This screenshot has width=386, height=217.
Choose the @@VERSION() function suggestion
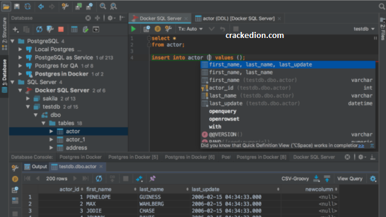pos(288,134)
